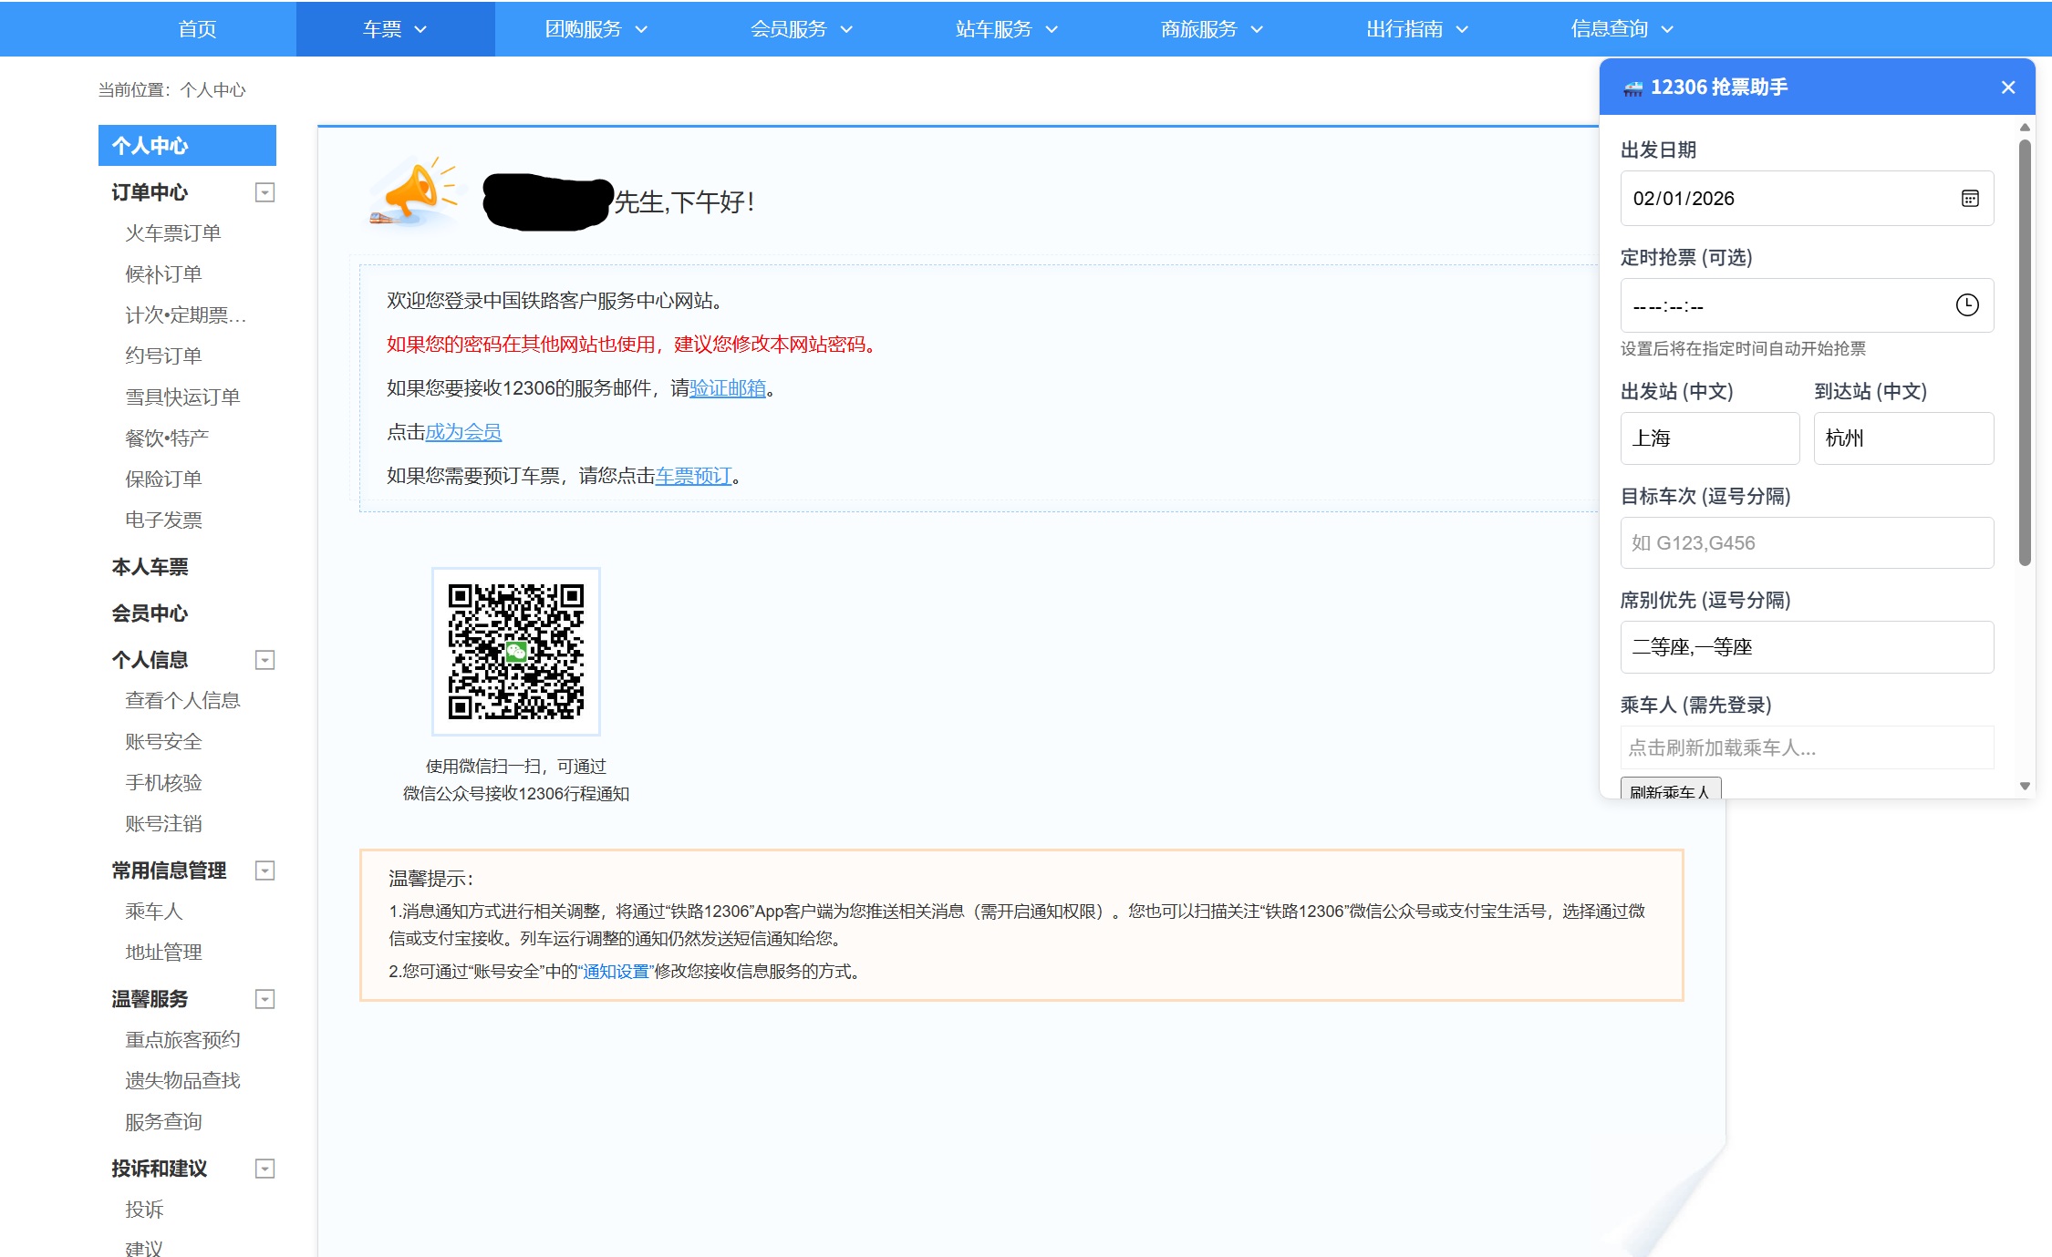Collapse the 个人信息 section
The image size is (2052, 1257).
264,659
